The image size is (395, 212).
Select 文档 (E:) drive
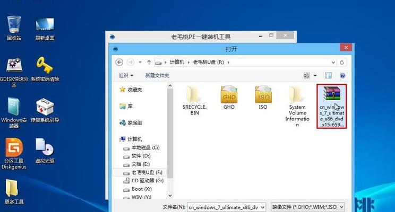click(136, 164)
